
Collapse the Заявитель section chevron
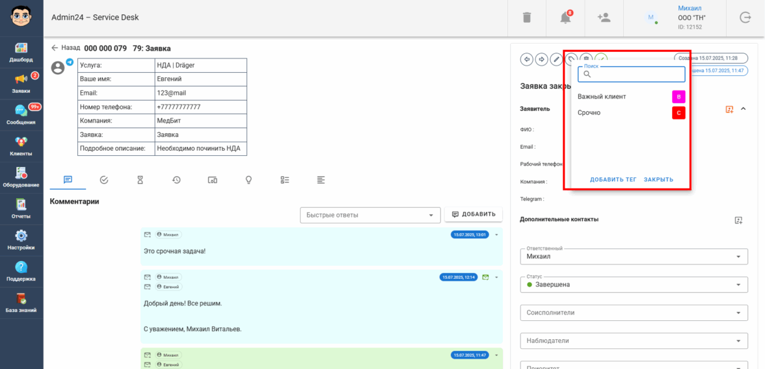coord(744,108)
